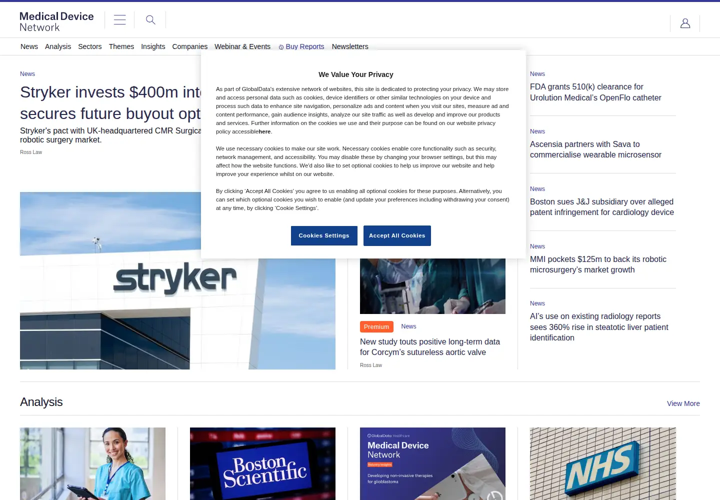Image resolution: width=720 pixels, height=500 pixels.
Task: Click News tag above MMI pockets article
Action: tap(537, 246)
